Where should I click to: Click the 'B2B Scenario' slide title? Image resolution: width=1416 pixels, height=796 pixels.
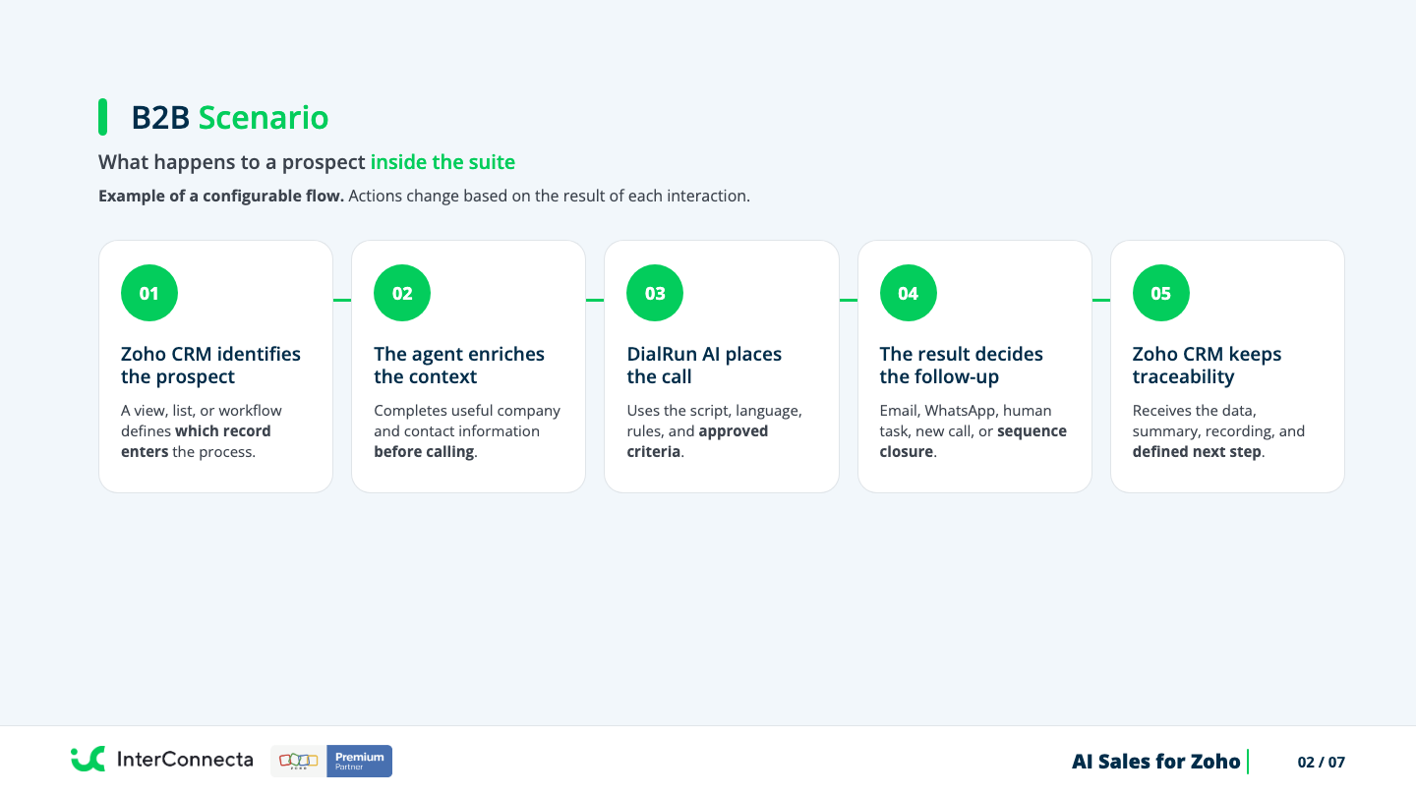(230, 118)
